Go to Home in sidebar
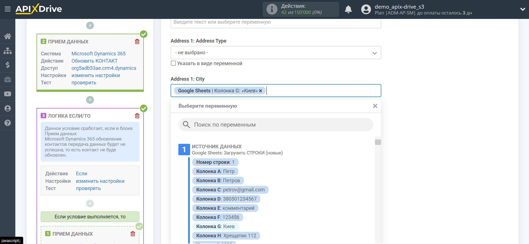The height and width of the screenshot is (244, 529). pyautogui.click(x=8, y=36)
